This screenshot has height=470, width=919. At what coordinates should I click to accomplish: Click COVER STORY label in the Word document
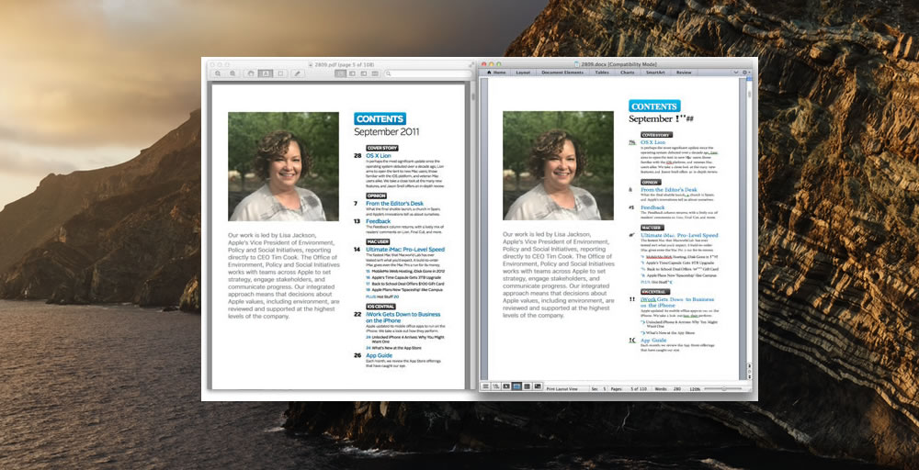[656, 135]
